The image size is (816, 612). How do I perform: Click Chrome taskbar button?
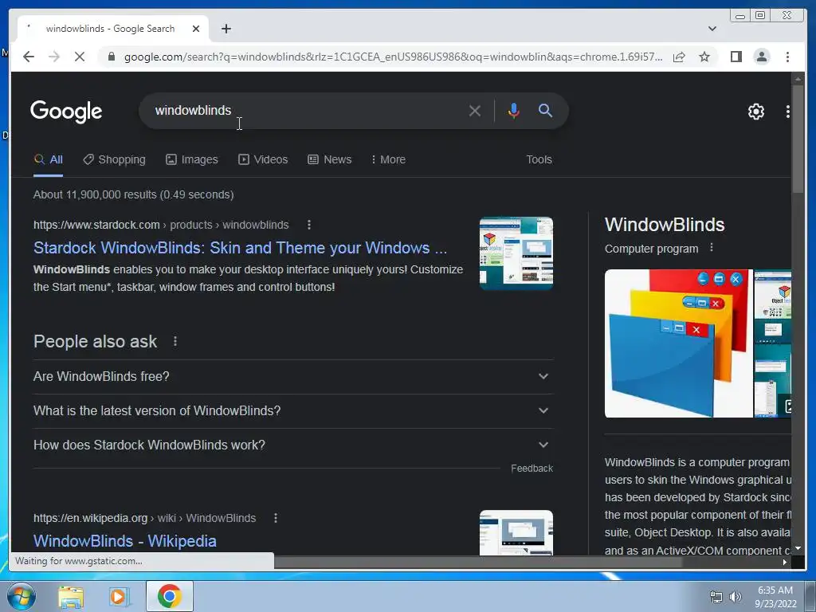[169, 596]
